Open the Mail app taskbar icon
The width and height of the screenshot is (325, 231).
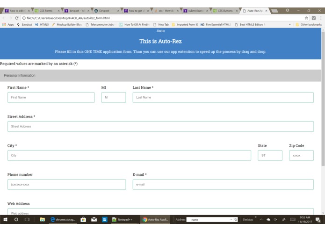[x=94, y=220]
